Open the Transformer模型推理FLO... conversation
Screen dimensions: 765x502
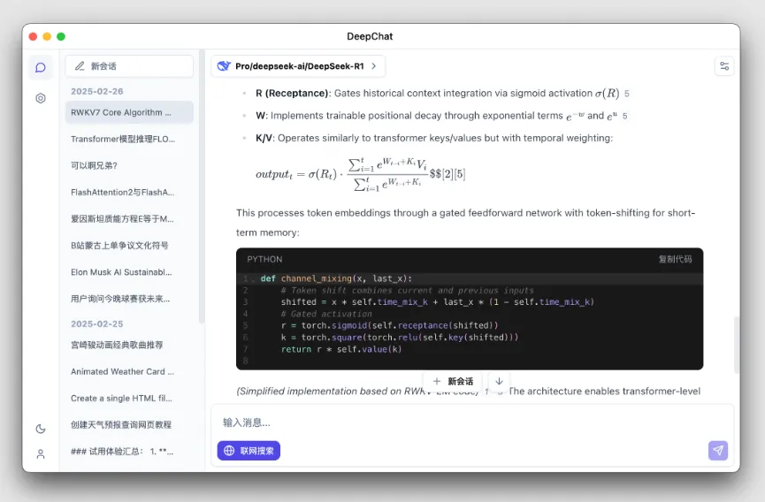(x=129, y=139)
